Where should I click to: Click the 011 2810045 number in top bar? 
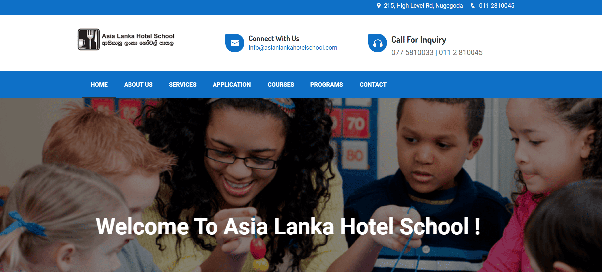[497, 6]
